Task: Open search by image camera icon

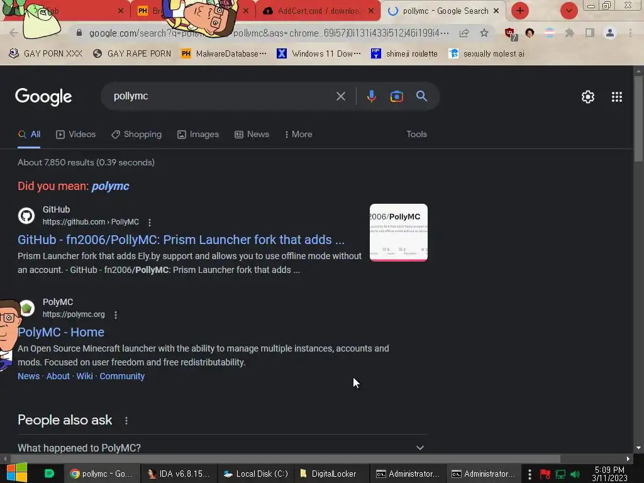Action: pyautogui.click(x=396, y=96)
